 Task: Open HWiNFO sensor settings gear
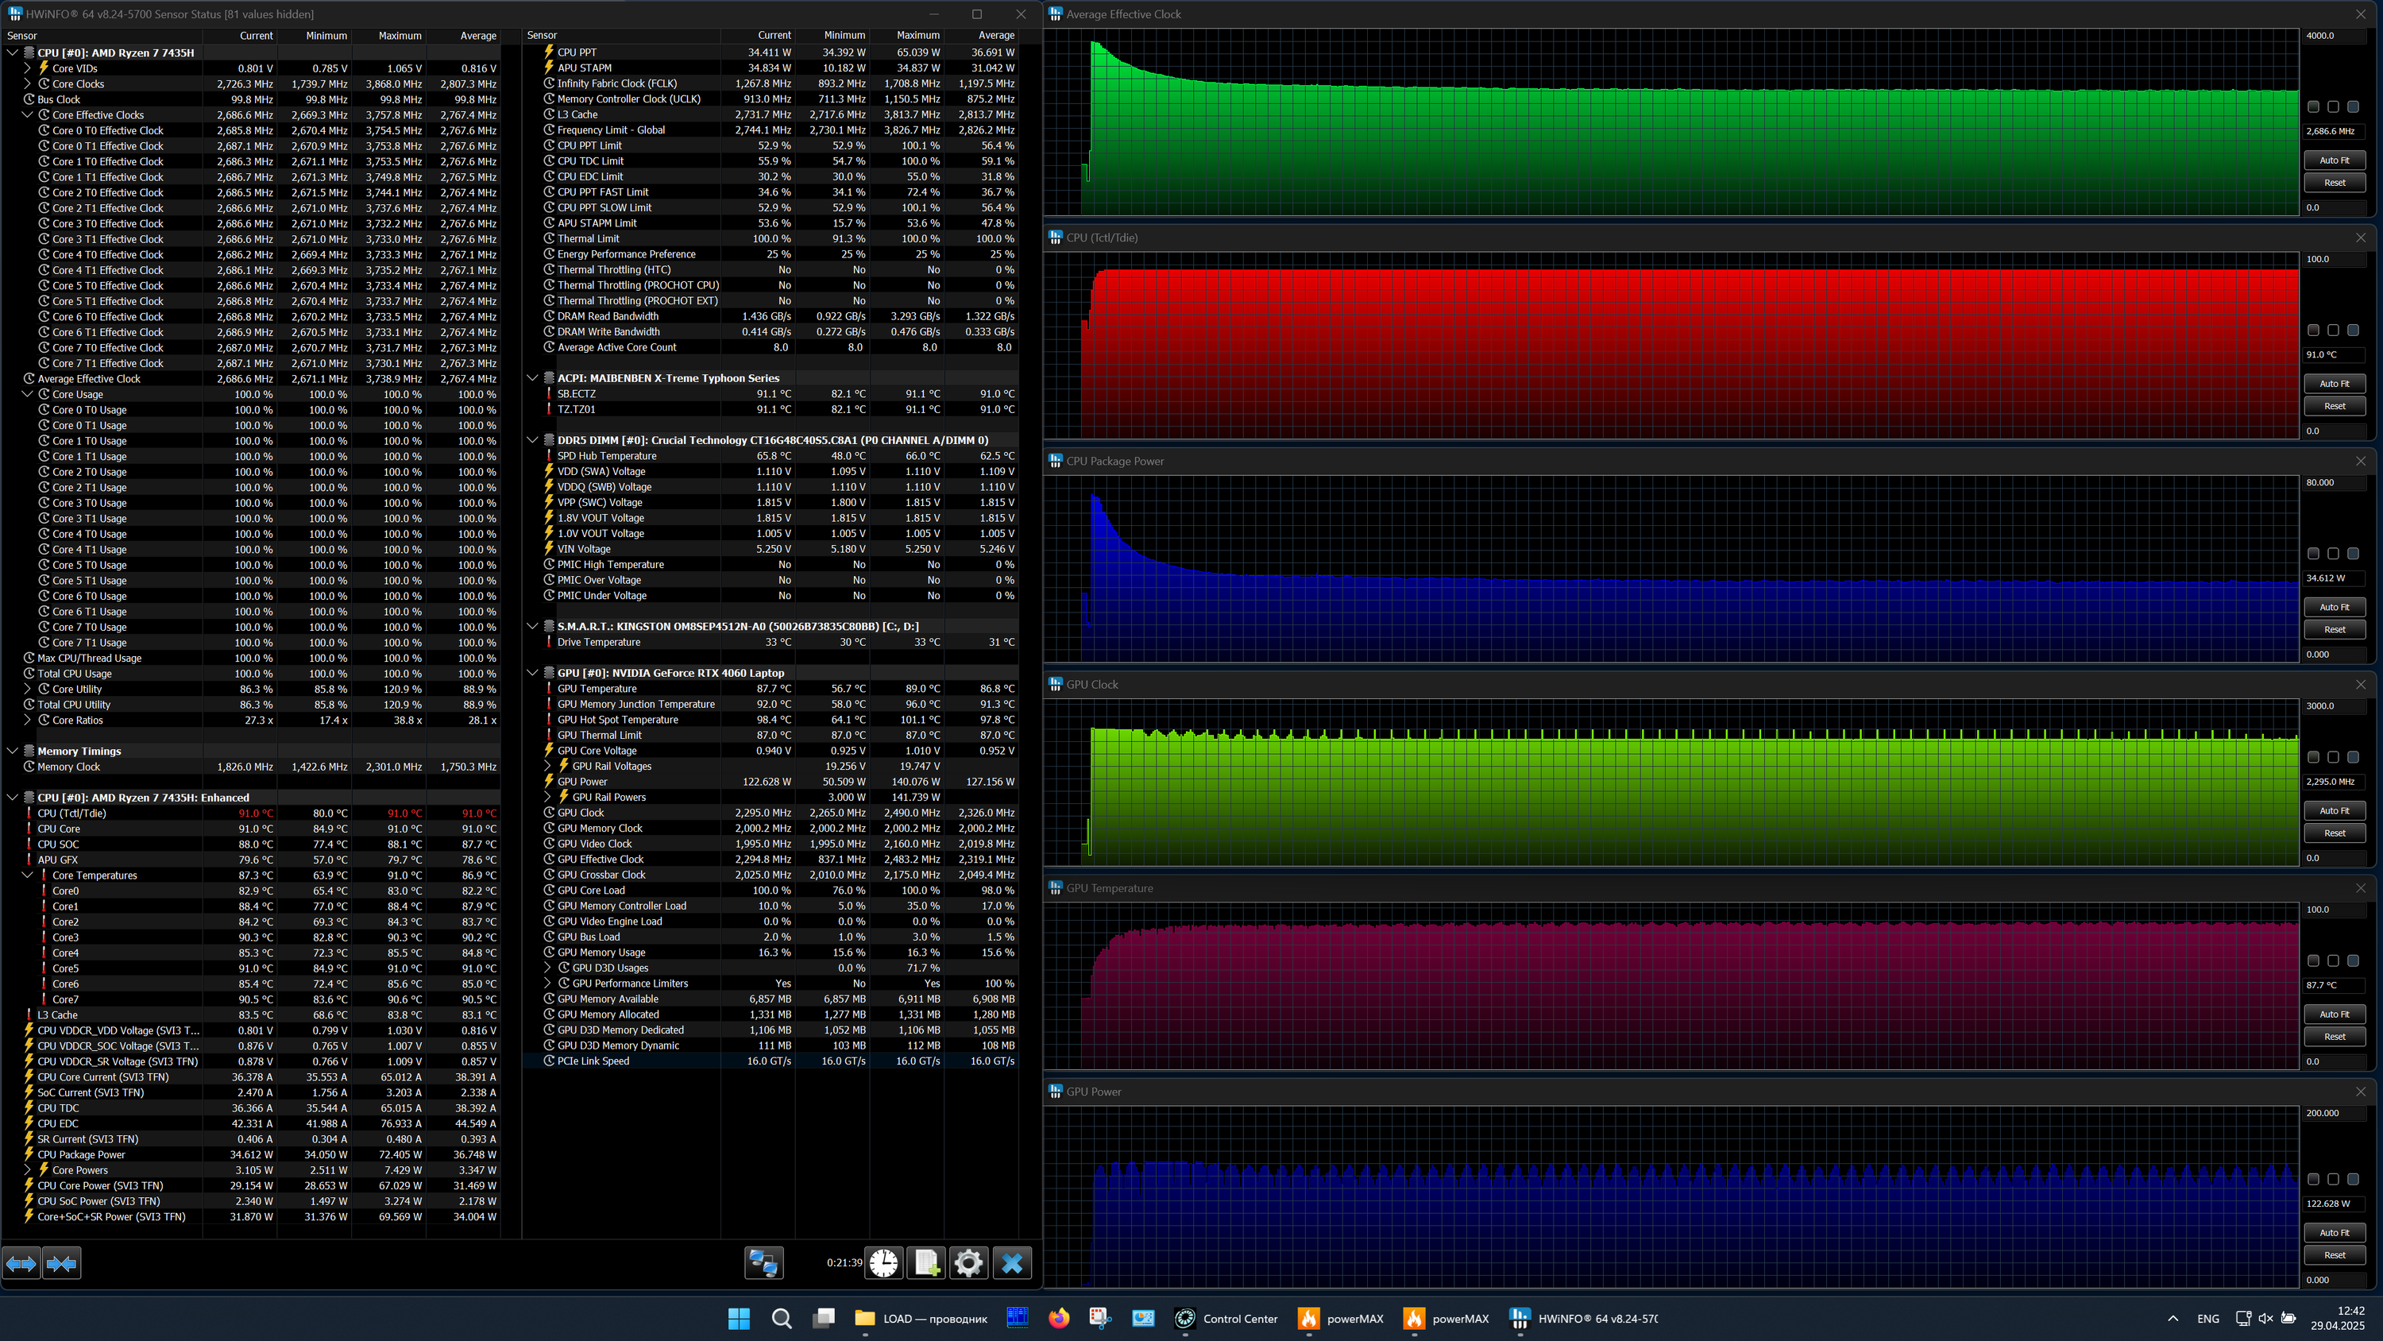pos(968,1263)
